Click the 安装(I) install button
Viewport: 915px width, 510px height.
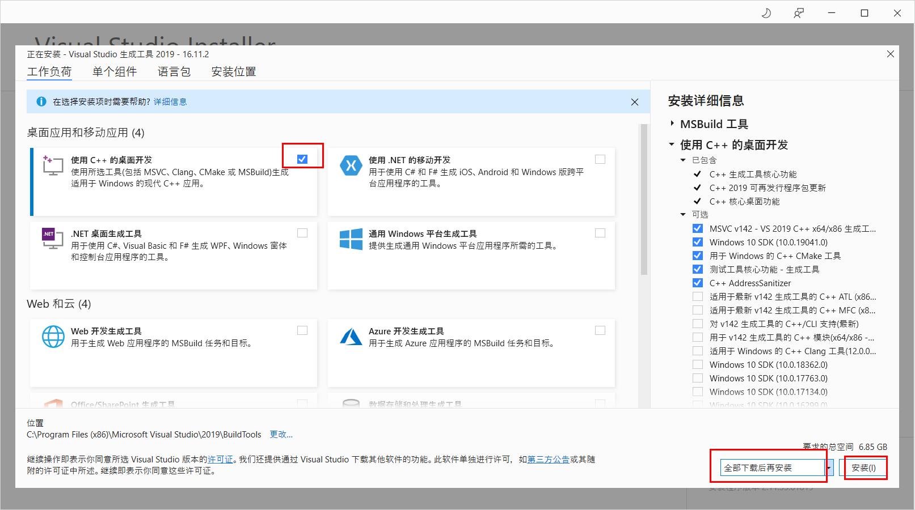pos(863,467)
